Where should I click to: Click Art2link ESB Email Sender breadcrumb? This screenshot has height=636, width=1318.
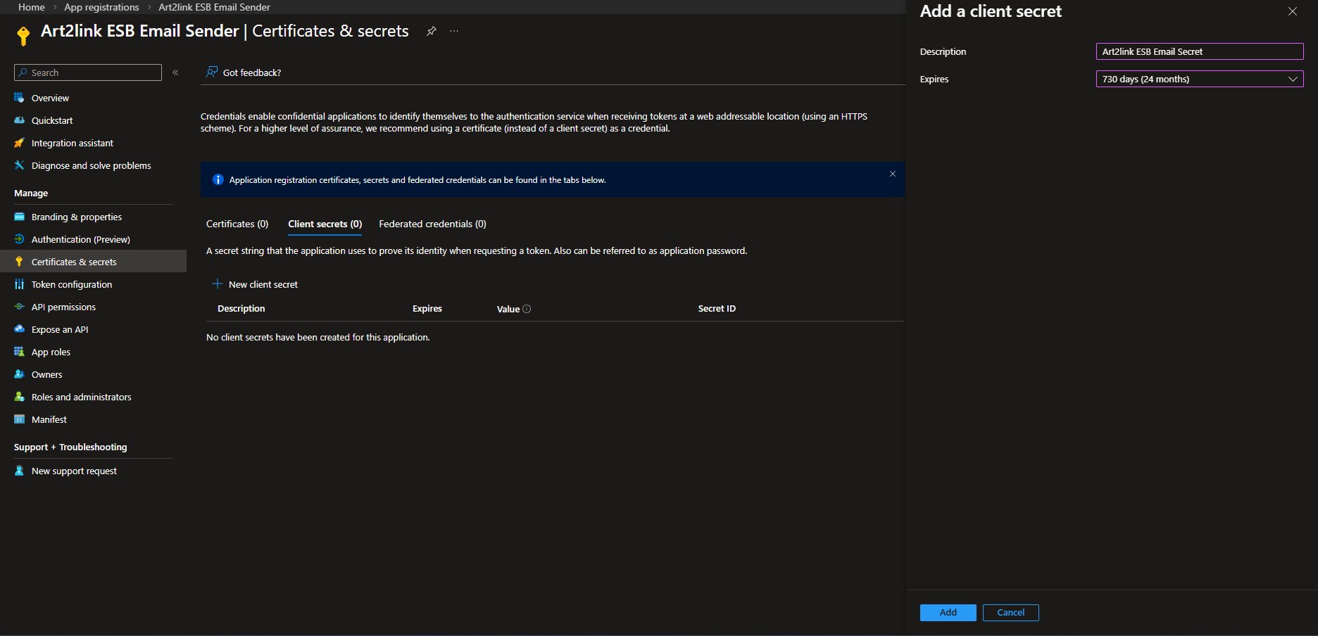pos(215,7)
